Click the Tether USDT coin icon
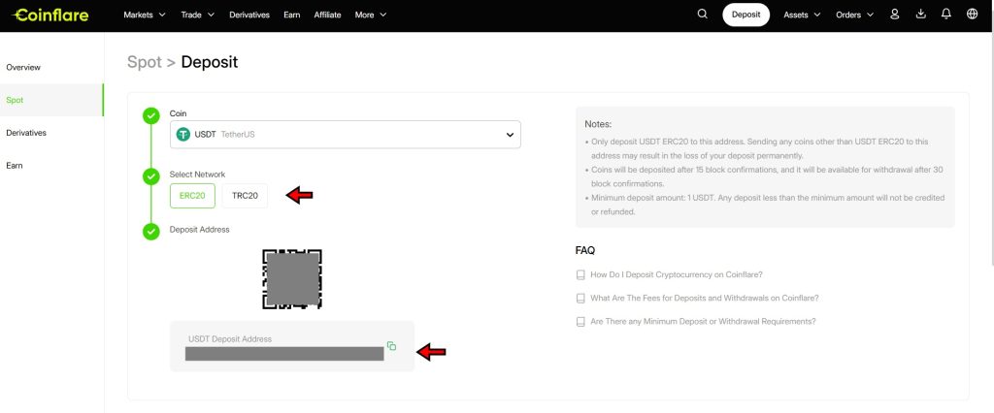The width and height of the screenshot is (994, 413). (182, 135)
